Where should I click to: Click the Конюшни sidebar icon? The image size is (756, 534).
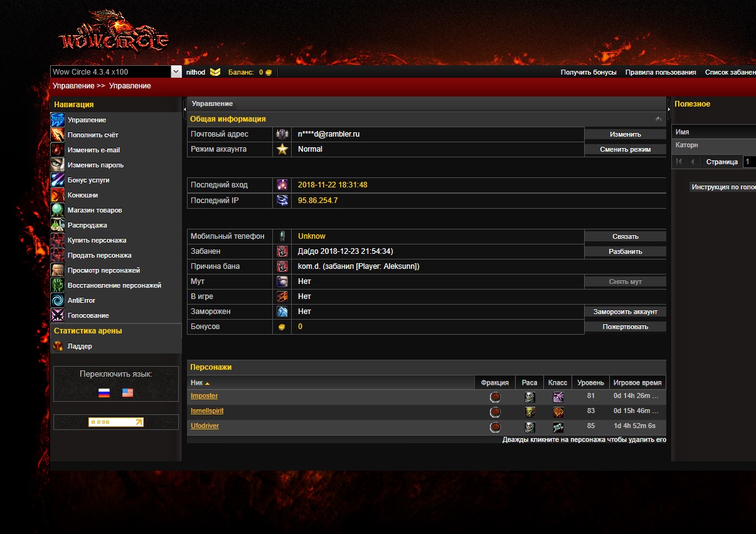click(x=58, y=195)
